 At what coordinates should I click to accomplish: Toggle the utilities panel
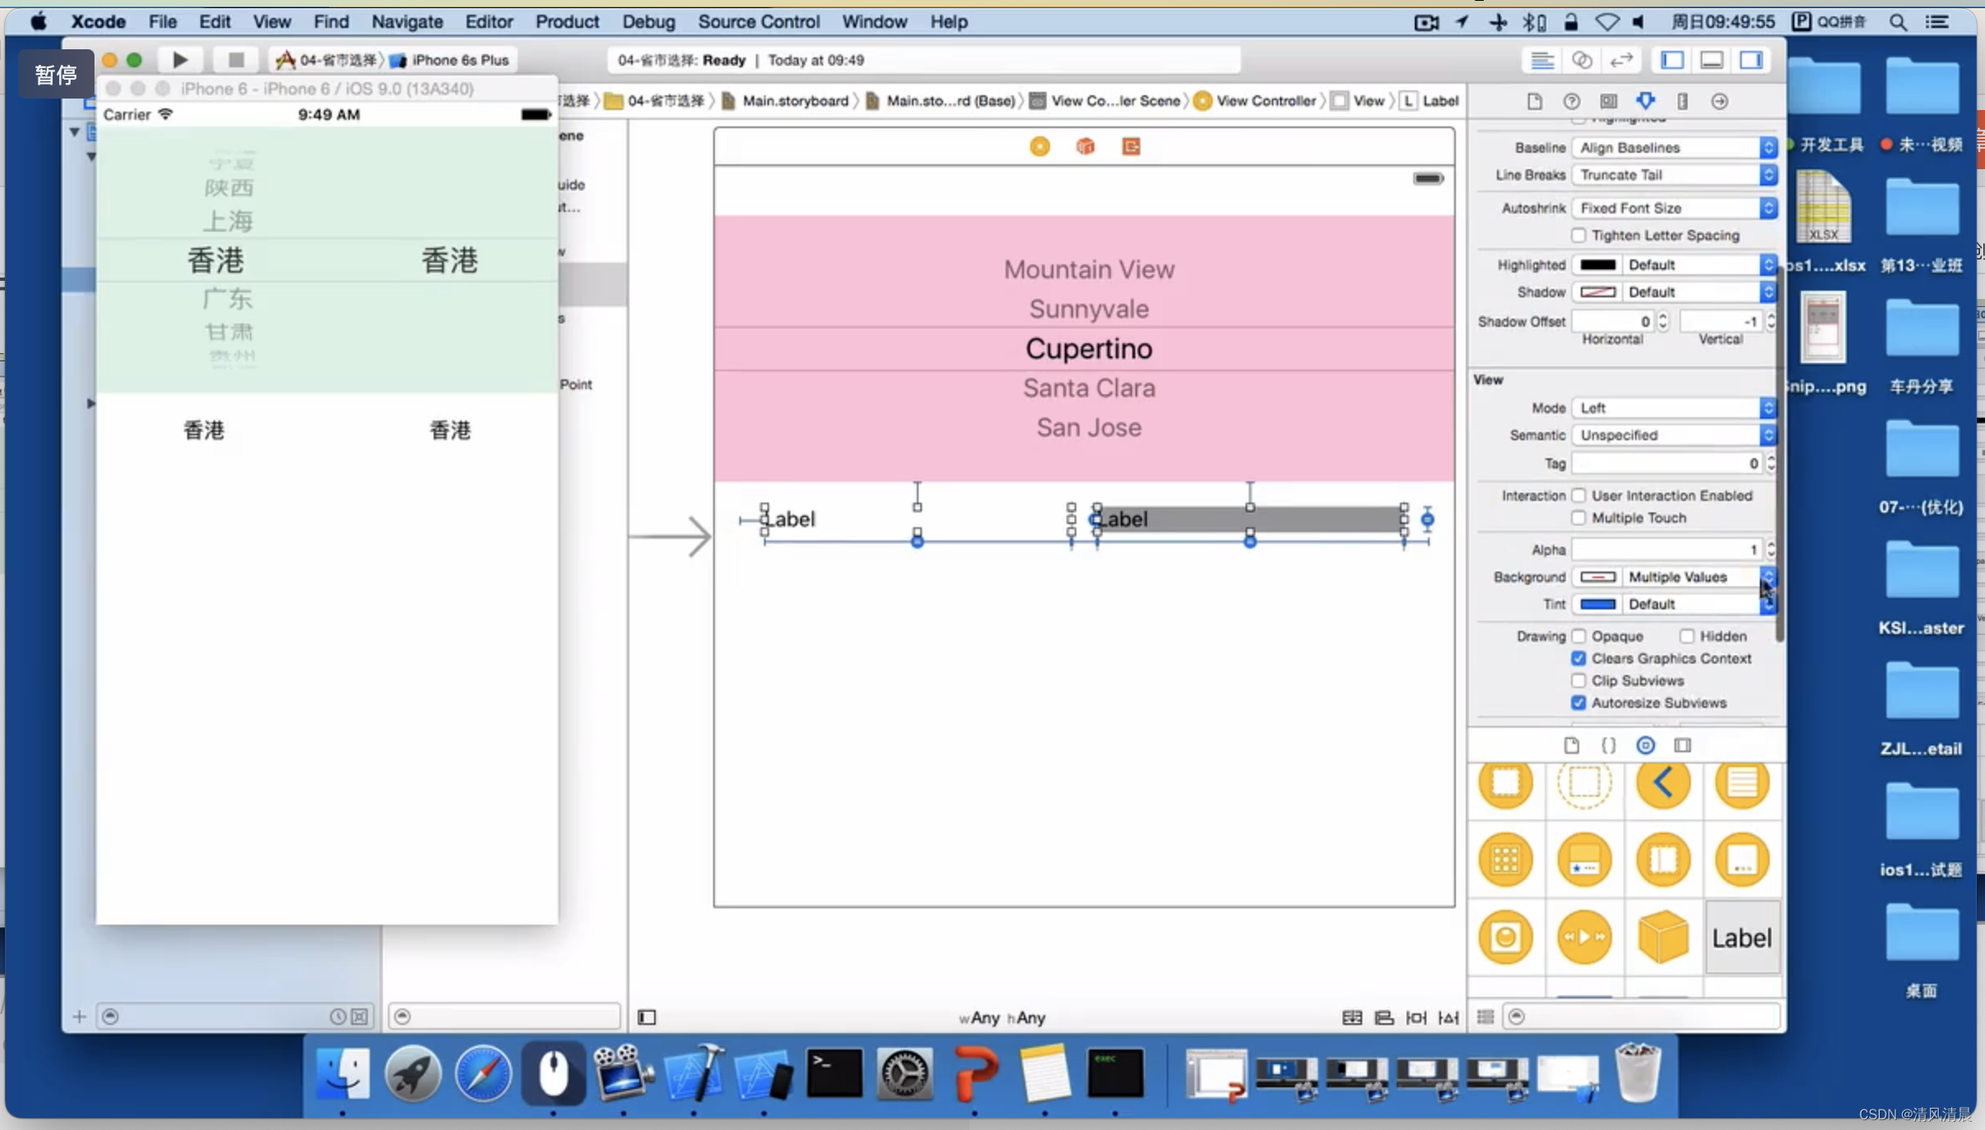(x=1751, y=60)
